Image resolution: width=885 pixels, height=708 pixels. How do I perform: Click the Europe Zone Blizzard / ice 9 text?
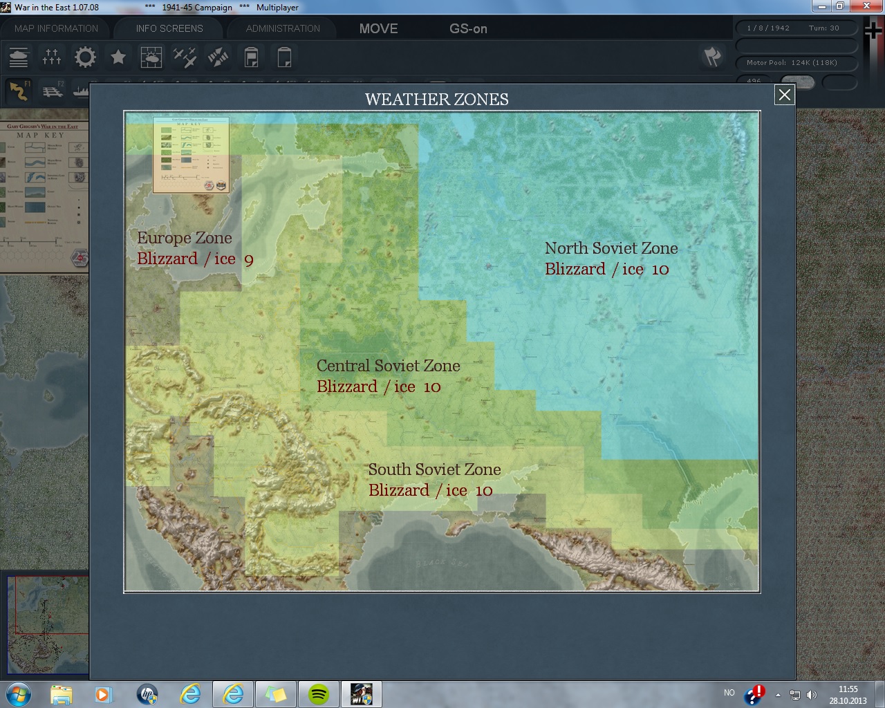click(x=196, y=259)
